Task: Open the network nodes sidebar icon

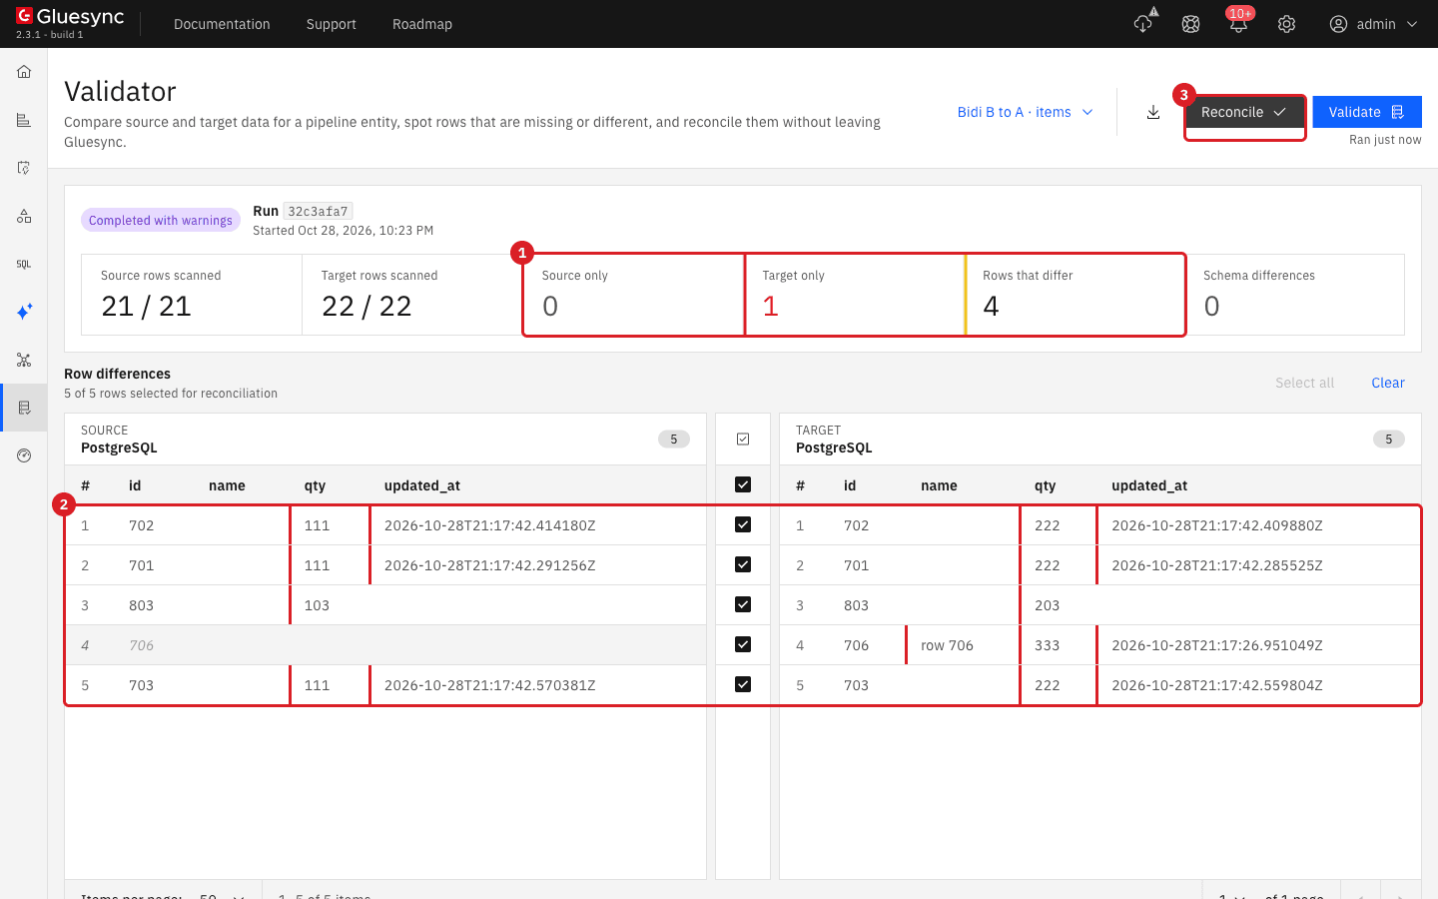Action: pos(24,360)
